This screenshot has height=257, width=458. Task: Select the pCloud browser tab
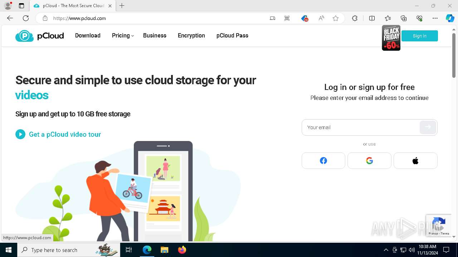pos(73,6)
